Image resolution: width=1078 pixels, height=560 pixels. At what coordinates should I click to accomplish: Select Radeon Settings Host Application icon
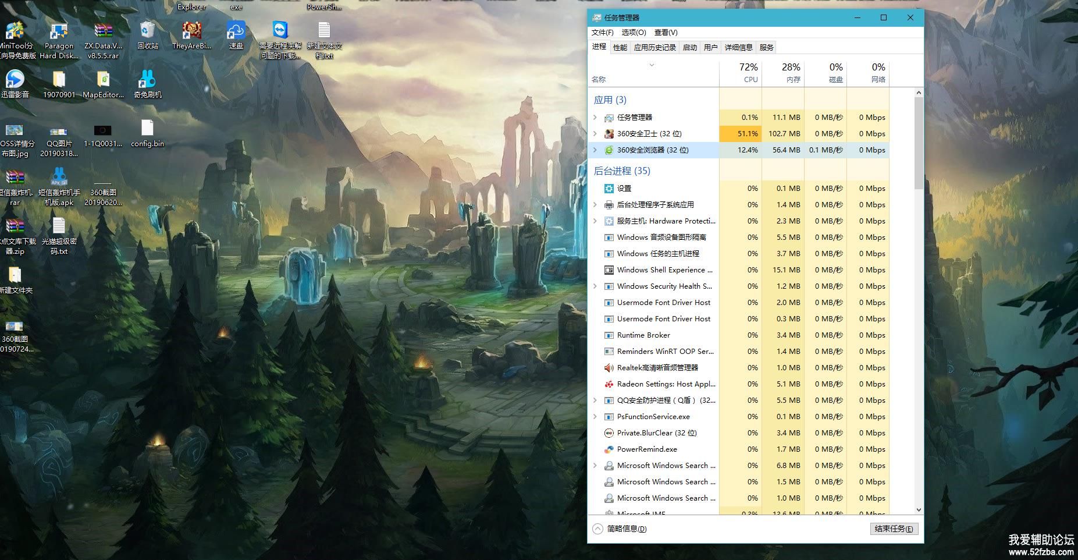pyautogui.click(x=609, y=384)
